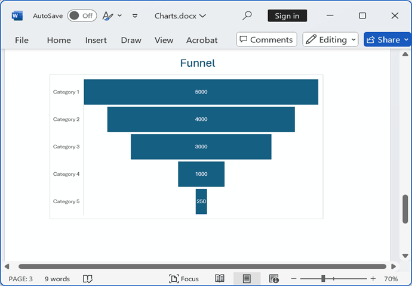Image resolution: width=412 pixels, height=286 pixels.
Task: Click the zoom out minus button
Action: click(294, 279)
